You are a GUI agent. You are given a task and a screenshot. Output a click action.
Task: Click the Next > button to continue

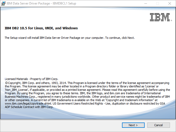coord(133,125)
